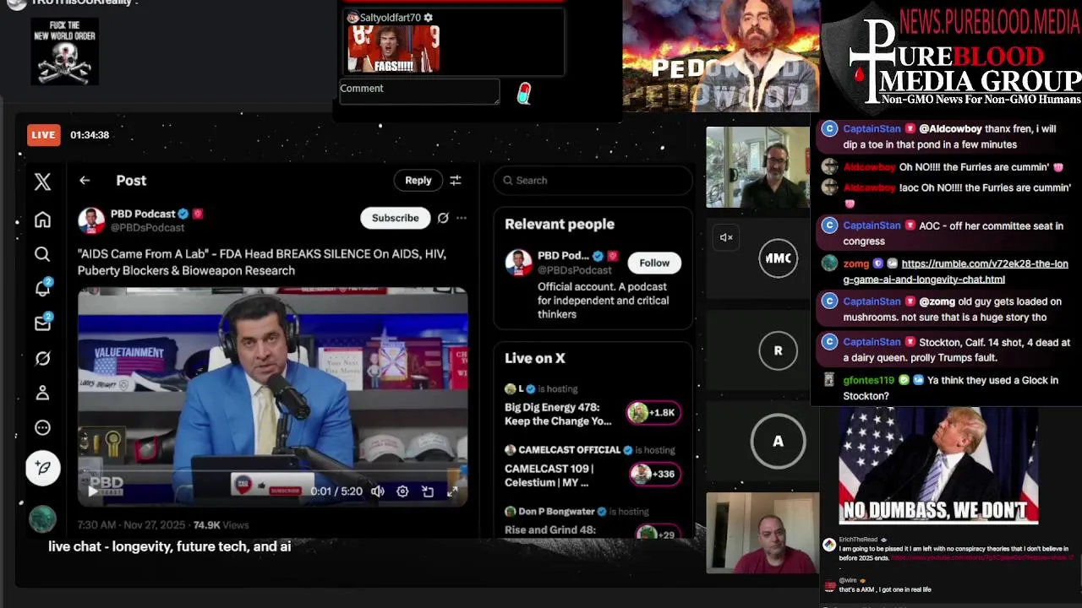
Task: Open Messages envelope icon
Action: coord(42,323)
